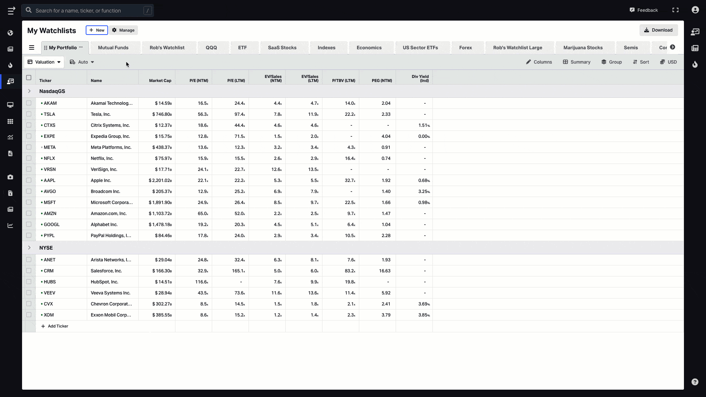Create a New watchlist

coord(97,30)
